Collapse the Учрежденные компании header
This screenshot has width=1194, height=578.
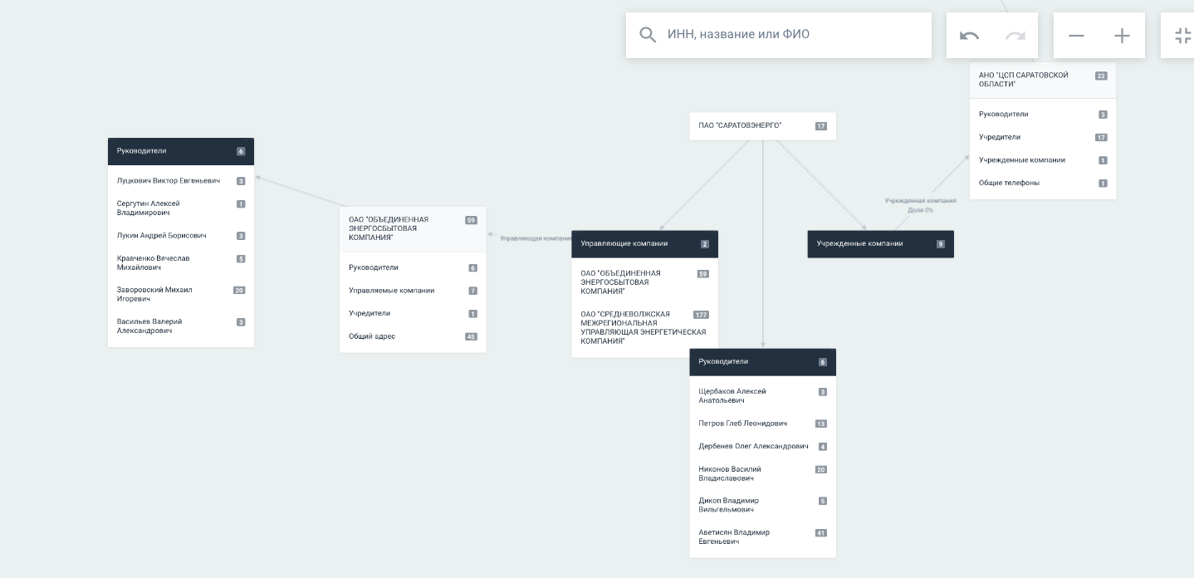(x=880, y=244)
